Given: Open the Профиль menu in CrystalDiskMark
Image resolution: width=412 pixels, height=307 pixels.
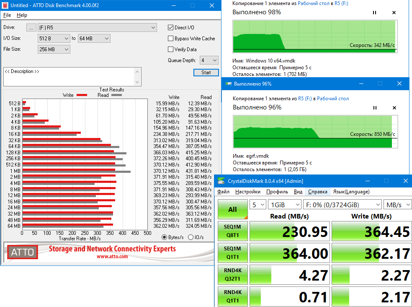Looking at the screenshot, I should pos(277,192).
